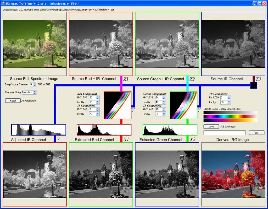
Task: Click the fracGx spinner arrows
Action: (x=164, y=102)
